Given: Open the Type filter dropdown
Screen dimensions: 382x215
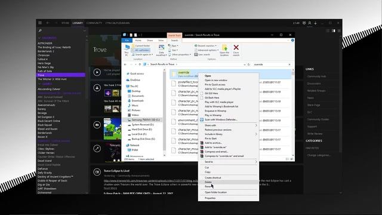Looking at the screenshot, I should pos(173,46).
